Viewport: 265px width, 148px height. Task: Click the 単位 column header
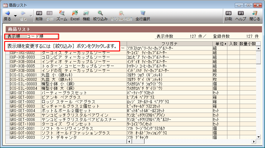(x=219, y=44)
